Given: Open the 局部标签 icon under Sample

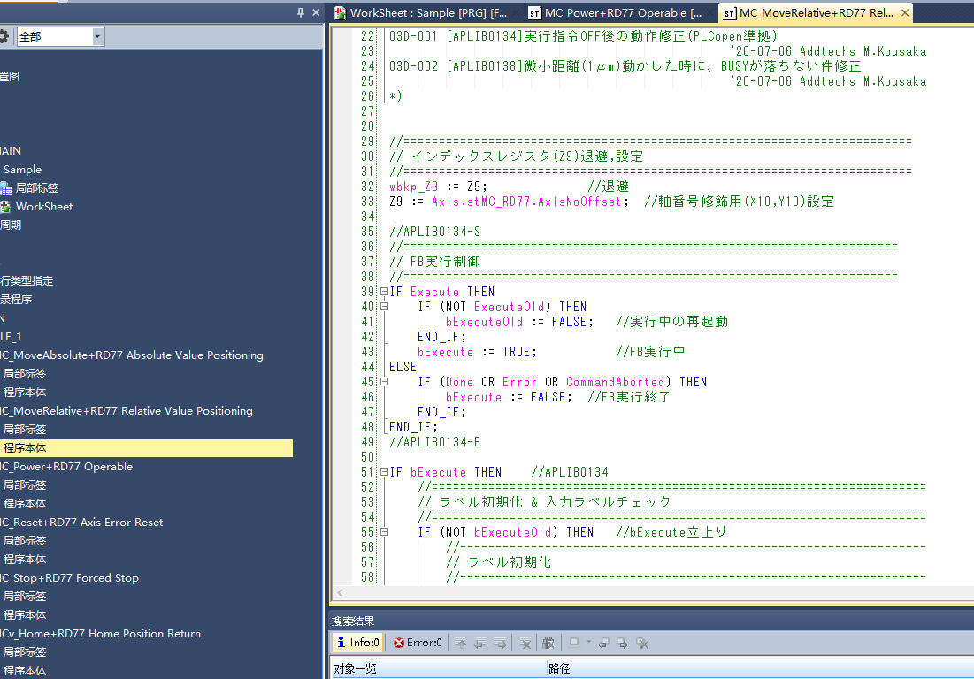Looking at the screenshot, I should pos(6,188).
